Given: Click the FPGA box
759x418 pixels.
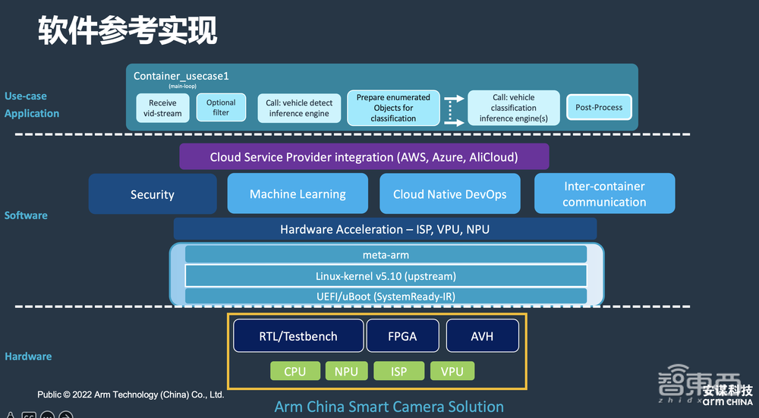Looking at the screenshot, I should pos(402,335).
